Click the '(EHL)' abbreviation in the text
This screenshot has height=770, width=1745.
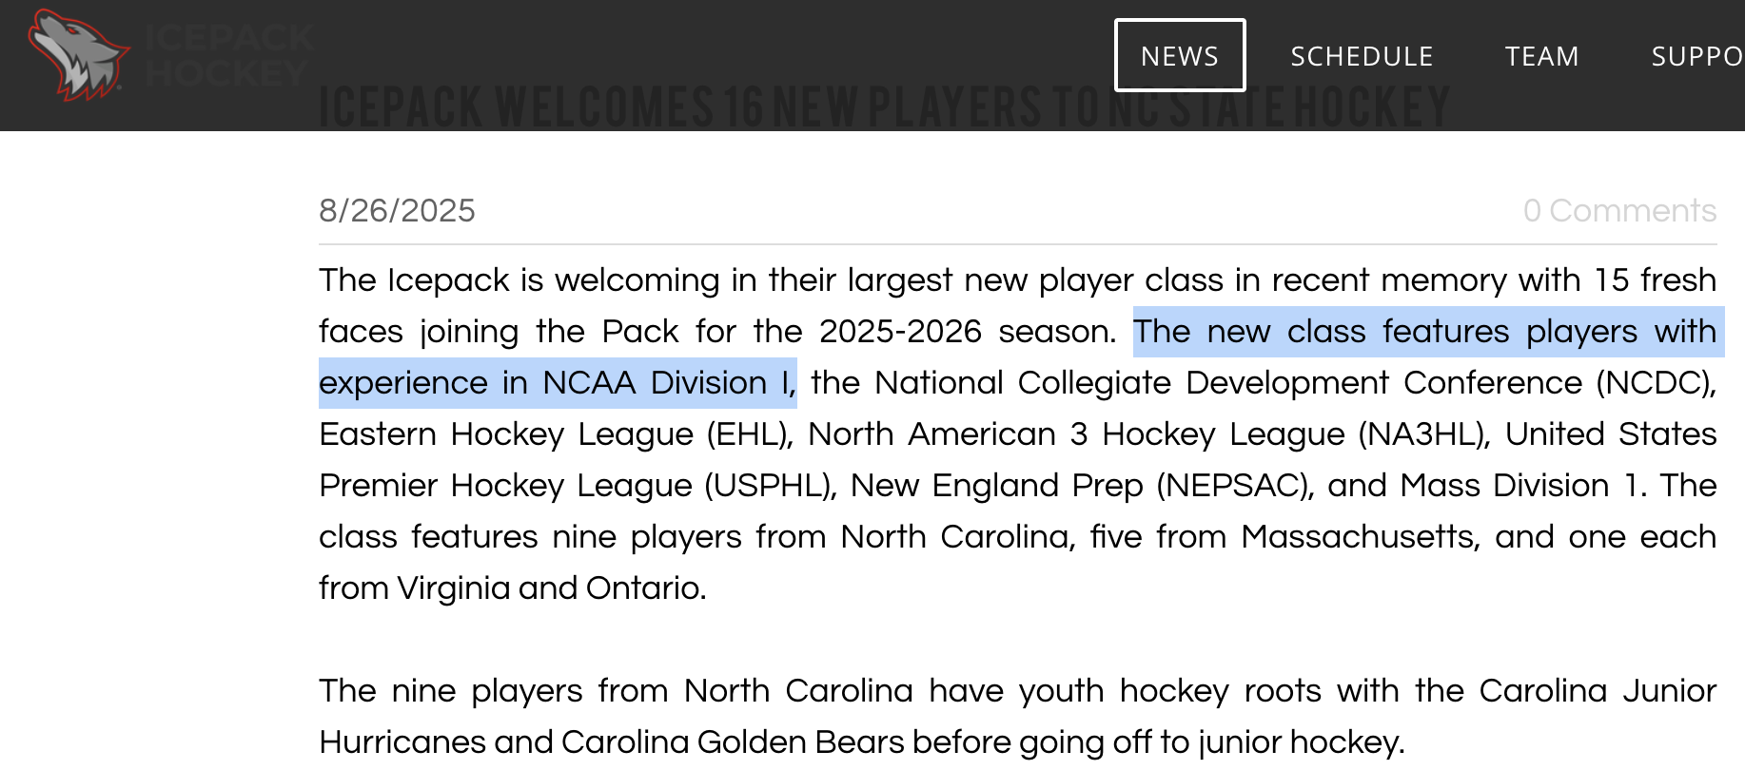(x=750, y=434)
